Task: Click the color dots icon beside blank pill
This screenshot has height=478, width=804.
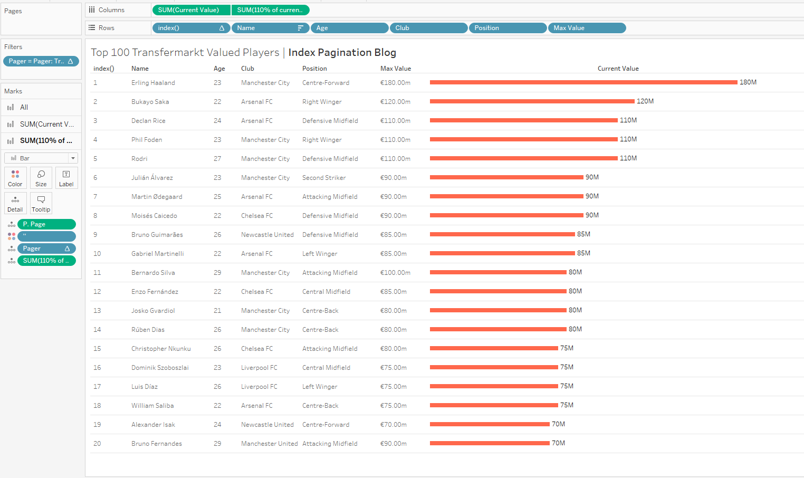Action: pyautogui.click(x=12, y=236)
